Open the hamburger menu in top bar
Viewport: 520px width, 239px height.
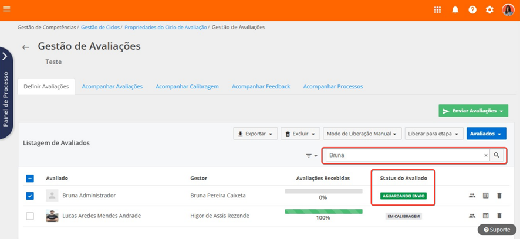coord(7,9)
